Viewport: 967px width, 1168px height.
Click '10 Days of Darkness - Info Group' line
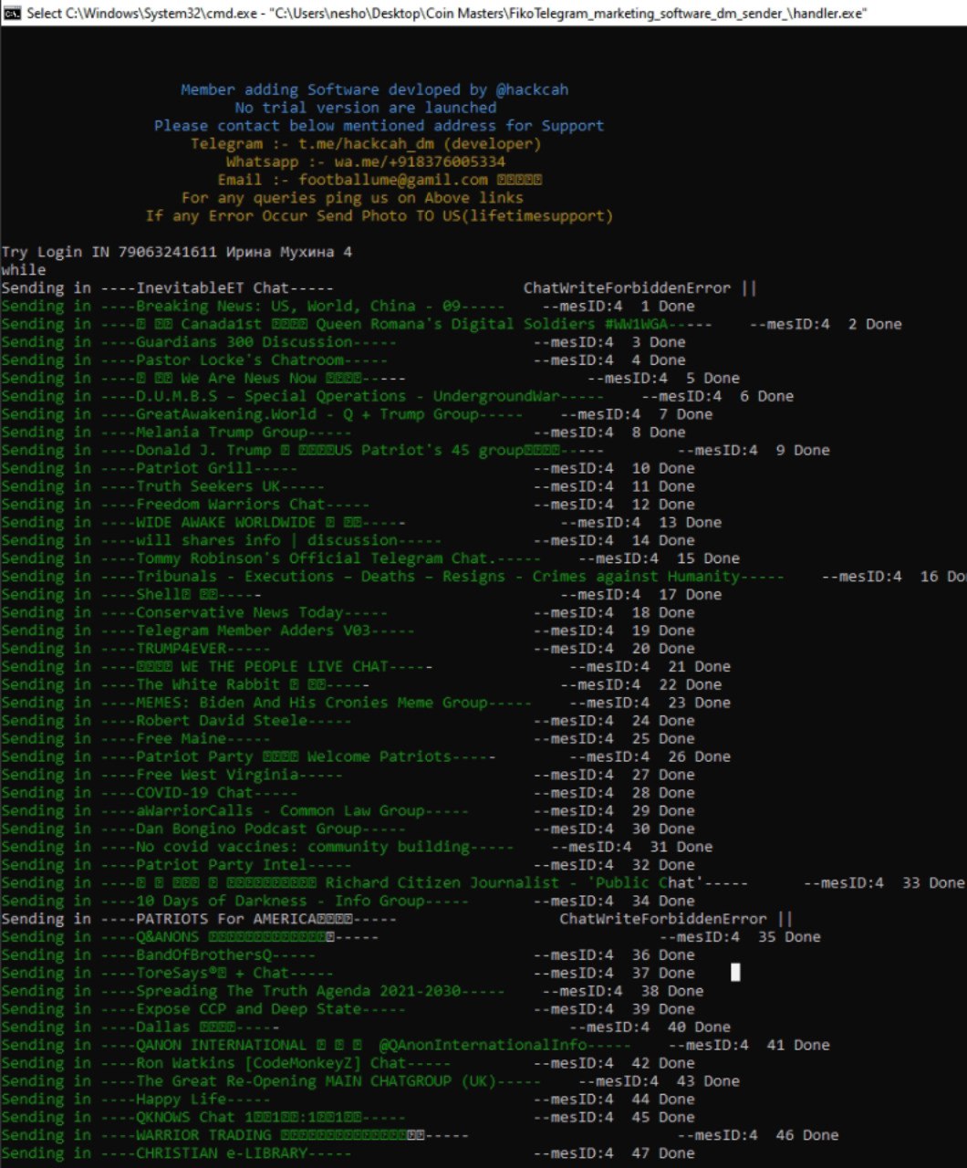pyautogui.click(x=348, y=901)
